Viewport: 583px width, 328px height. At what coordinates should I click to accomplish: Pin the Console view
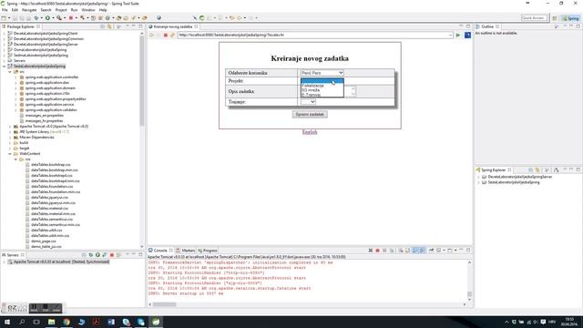[x=431, y=251]
